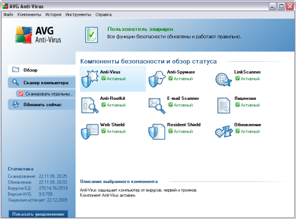The height and width of the screenshot is (219, 296).
Task: Click the Активный status under Anti-Virus
Action: [114, 78]
